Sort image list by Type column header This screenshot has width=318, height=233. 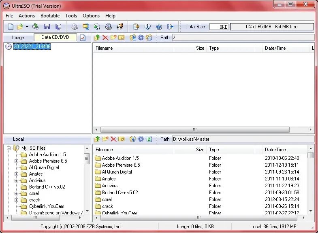230,48
